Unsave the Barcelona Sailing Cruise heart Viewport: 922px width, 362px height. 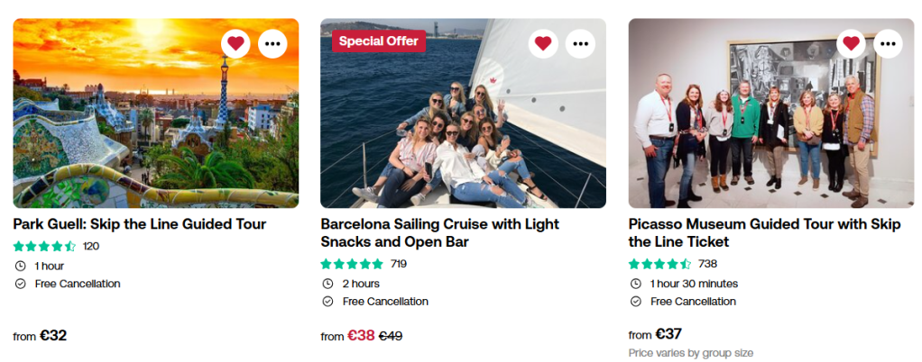point(543,42)
